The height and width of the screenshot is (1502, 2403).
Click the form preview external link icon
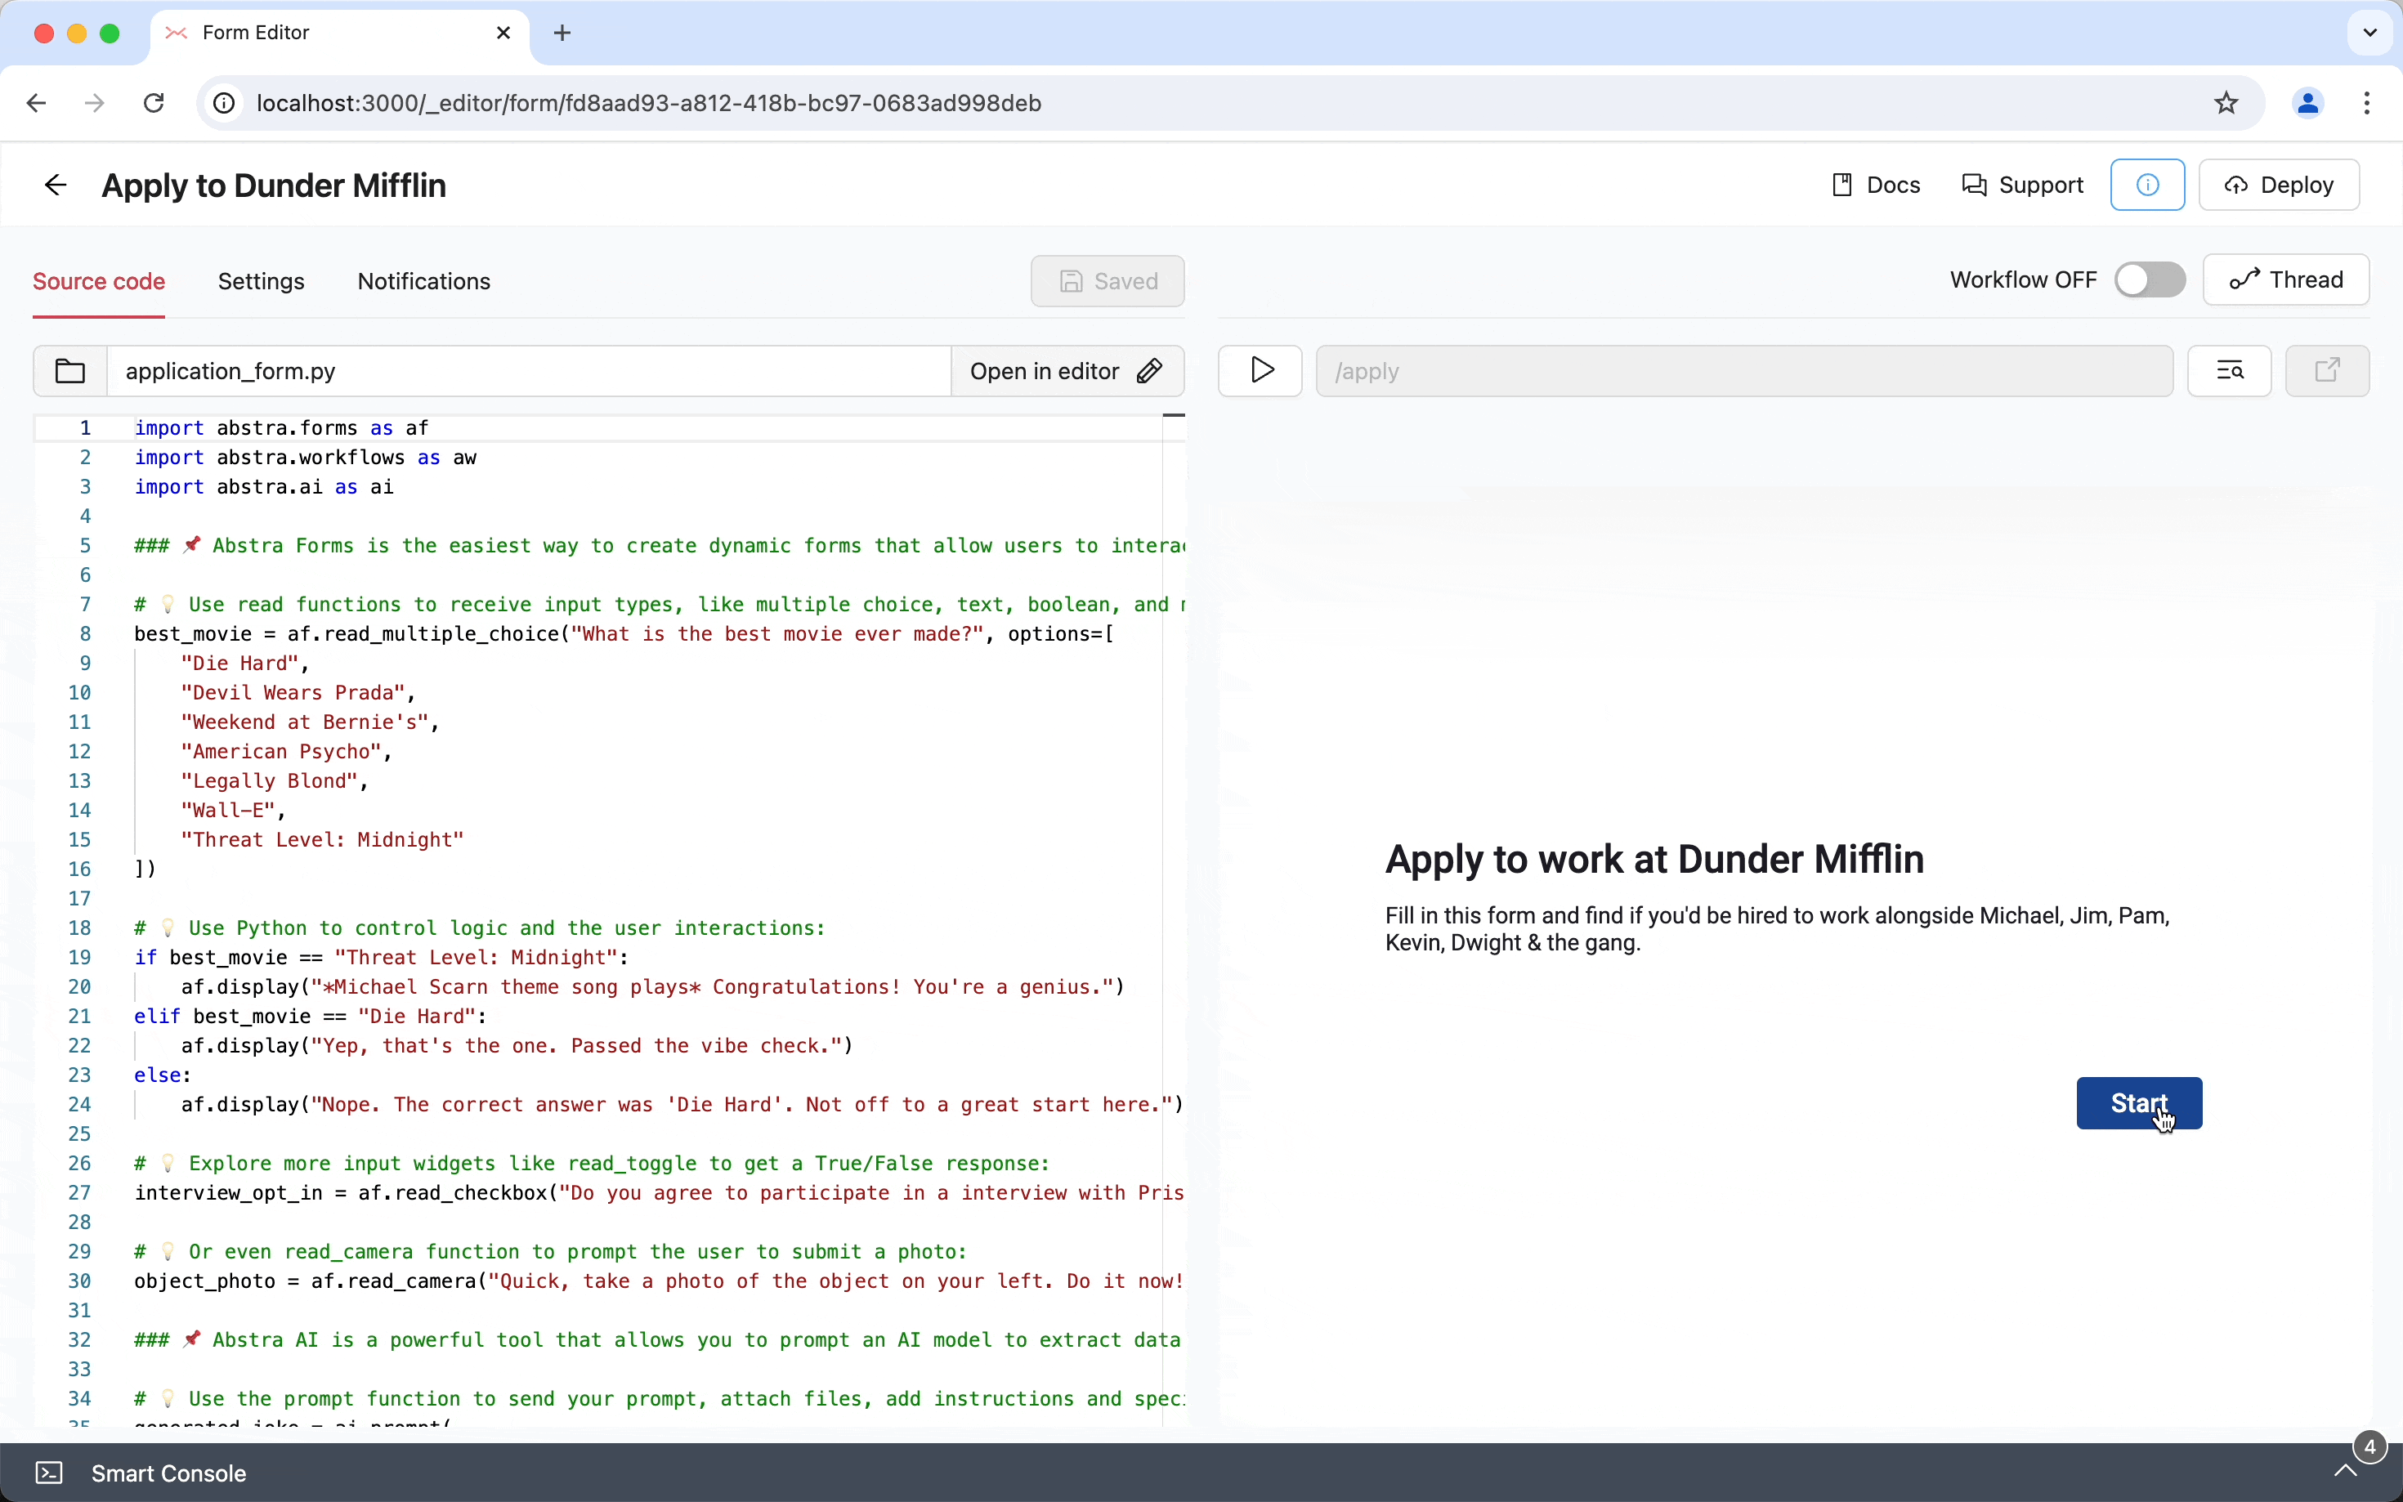click(2329, 370)
